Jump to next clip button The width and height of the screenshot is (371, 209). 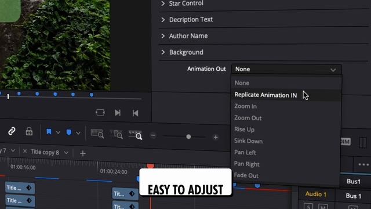[x=118, y=113]
